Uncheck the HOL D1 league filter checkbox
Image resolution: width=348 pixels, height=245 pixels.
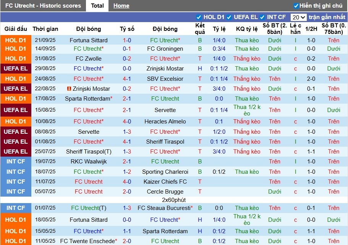[x=199, y=17]
